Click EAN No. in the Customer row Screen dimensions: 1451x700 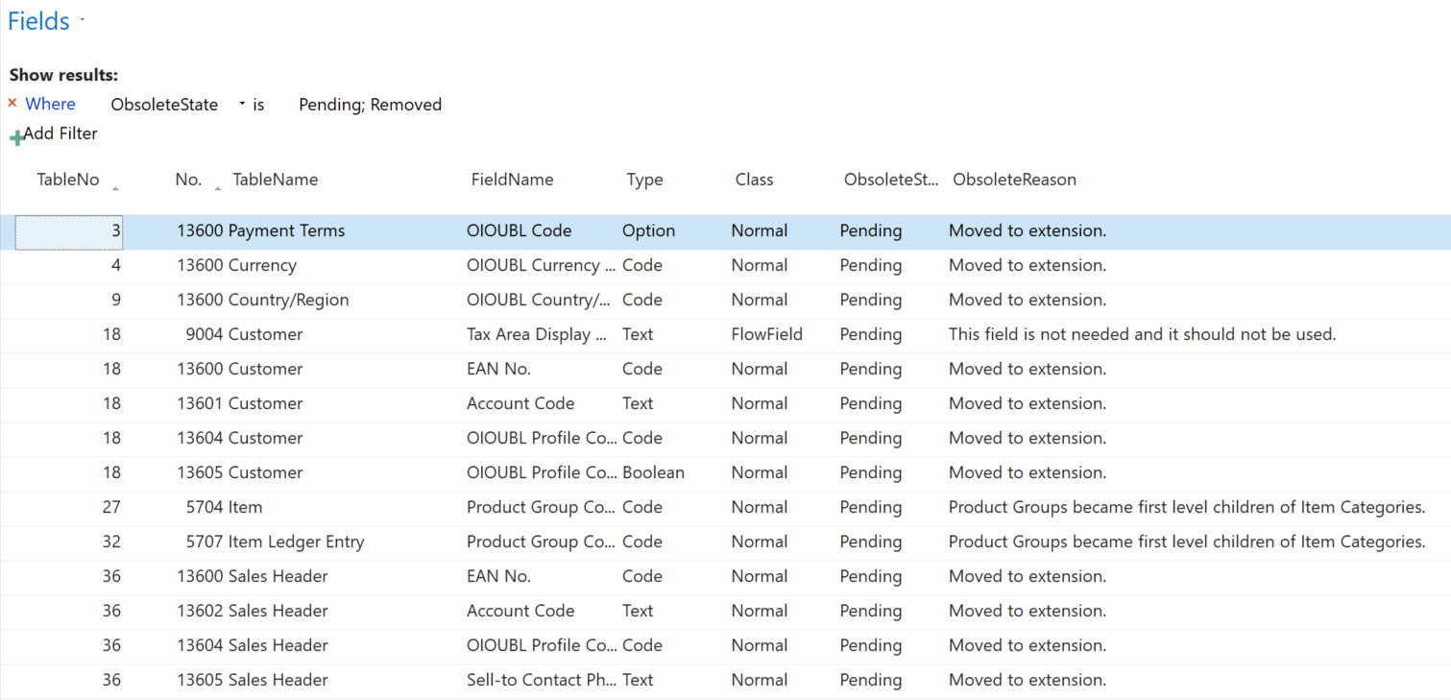coord(498,369)
